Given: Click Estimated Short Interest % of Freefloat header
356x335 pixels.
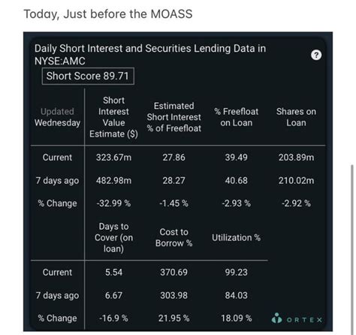Looking at the screenshot, I should (x=174, y=117).
